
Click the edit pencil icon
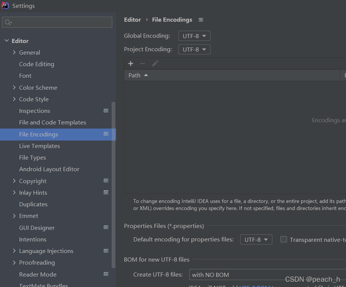155,64
